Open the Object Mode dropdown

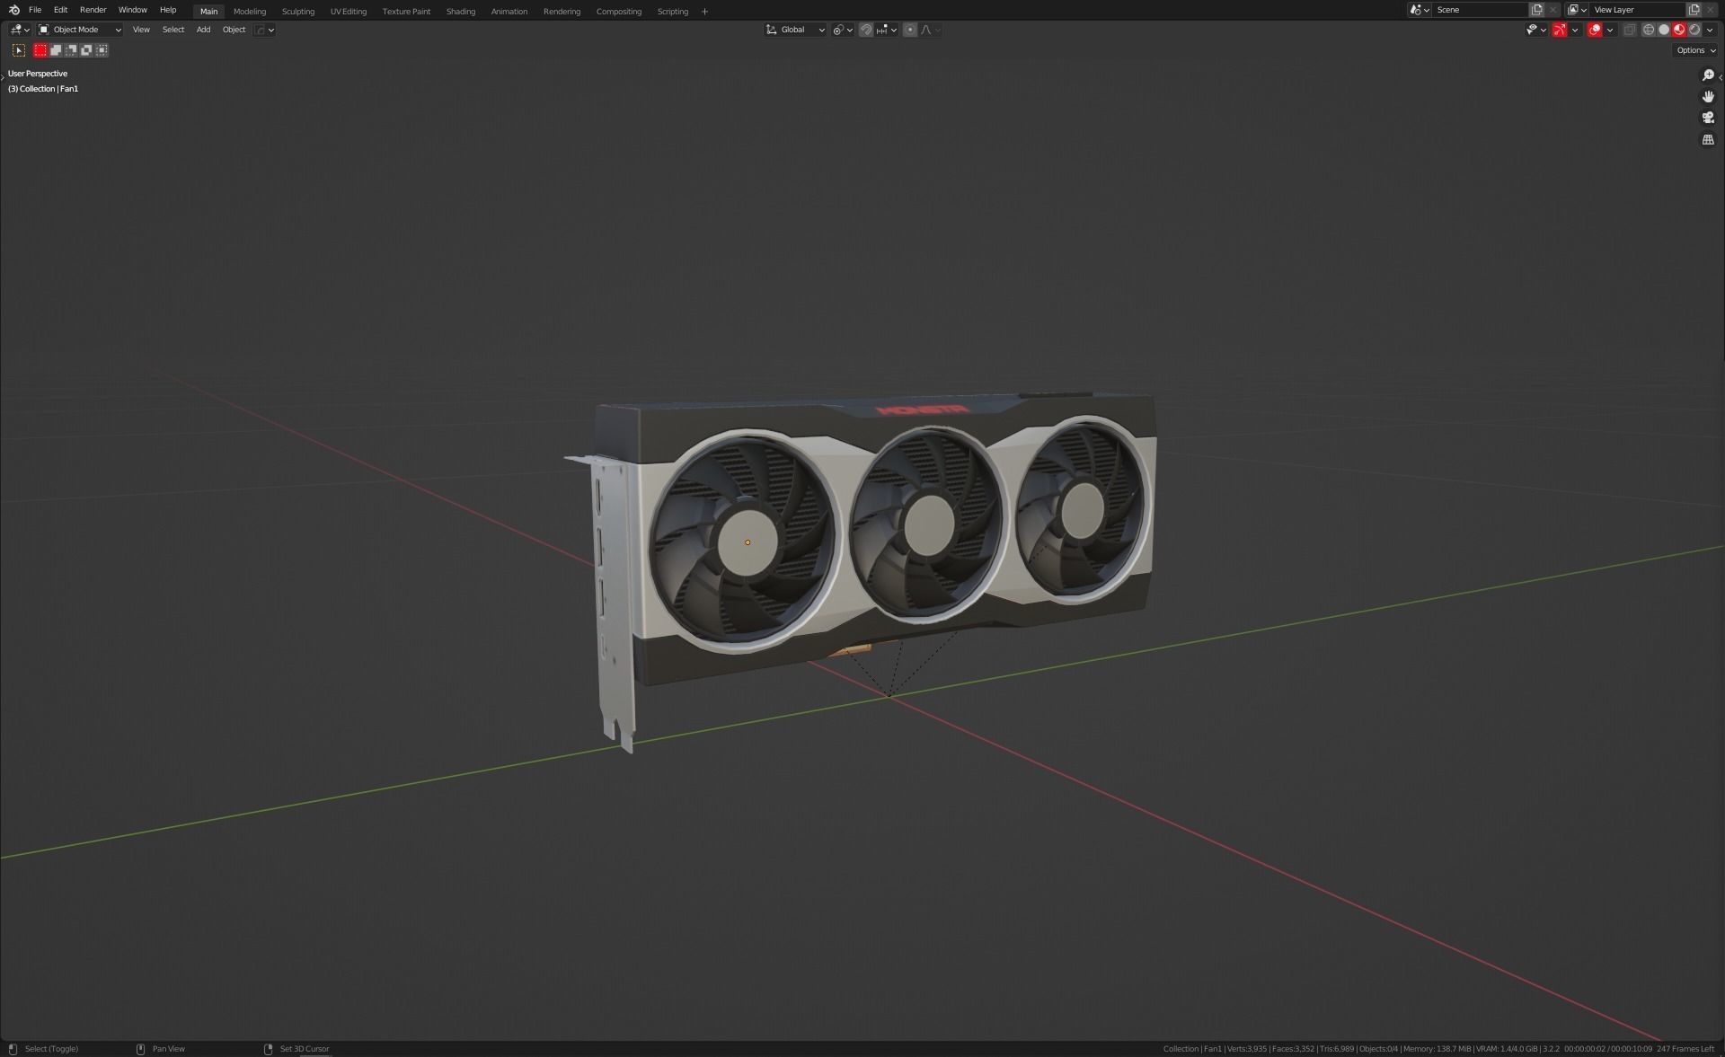(x=80, y=30)
